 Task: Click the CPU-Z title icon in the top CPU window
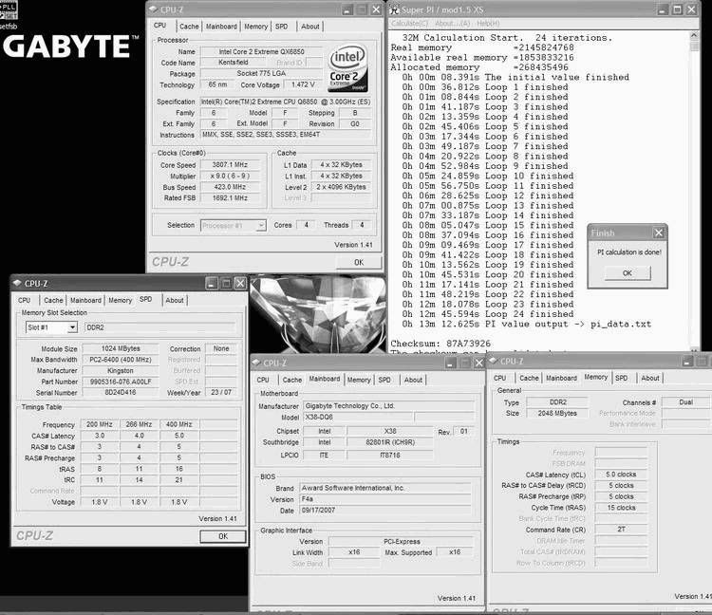click(x=153, y=9)
